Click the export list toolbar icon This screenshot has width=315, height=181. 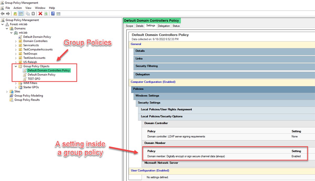(x=58, y=13)
